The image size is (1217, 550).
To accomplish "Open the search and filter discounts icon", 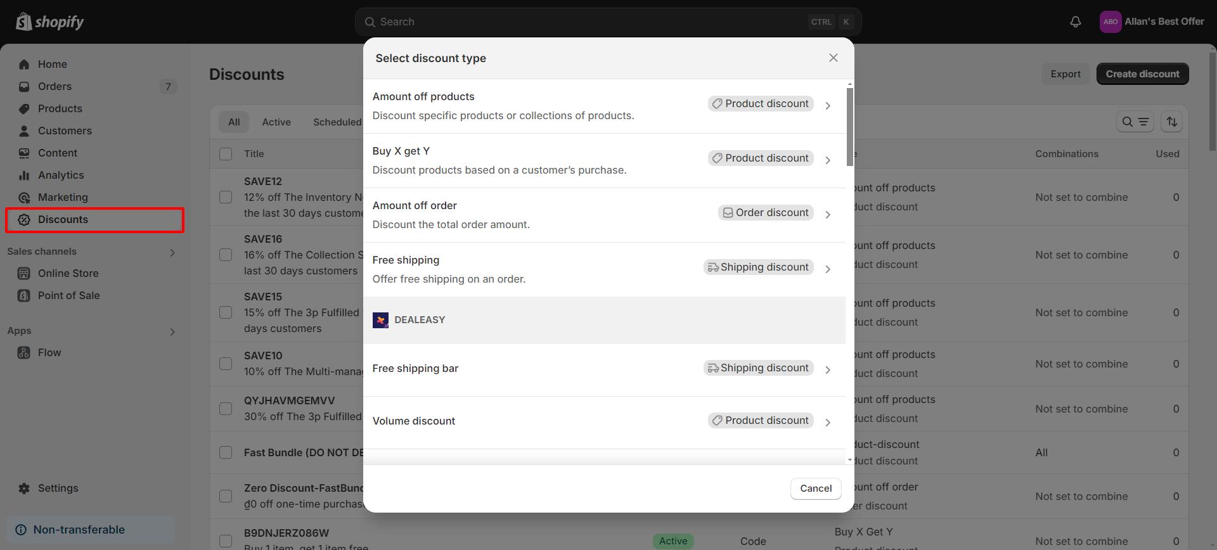I will pos(1134,122).
